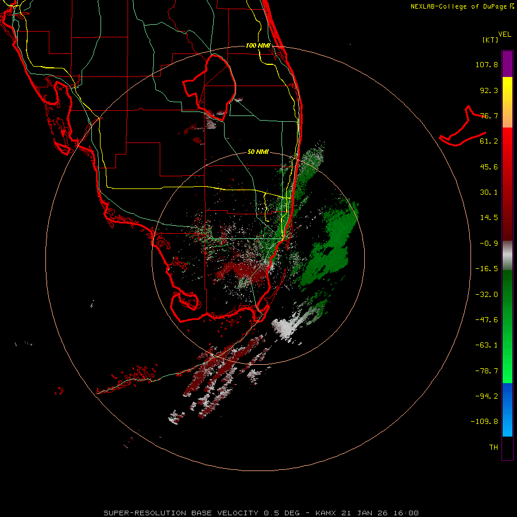The height and width of the screenshot is (517, 517).
Task: Select the 61.2 legend value
Action: click(x=489, y=141)
